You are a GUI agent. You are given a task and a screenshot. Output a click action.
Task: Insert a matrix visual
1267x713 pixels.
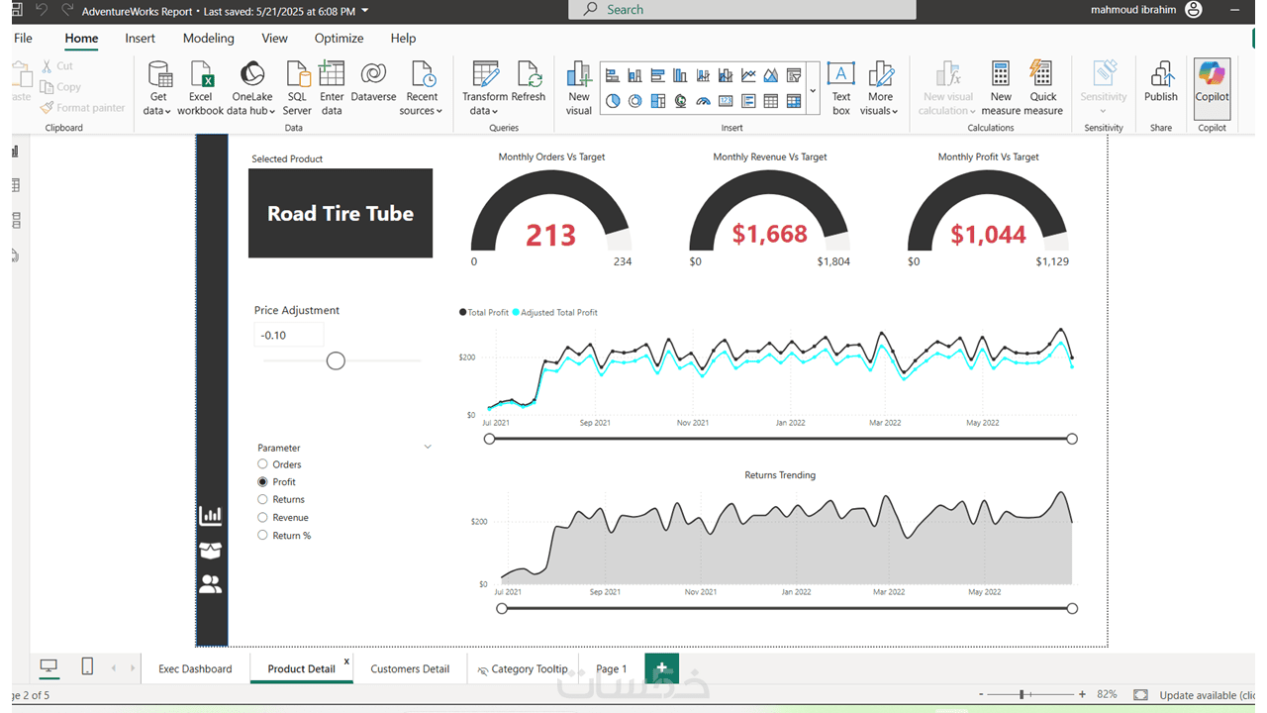(x=794, y=101)
